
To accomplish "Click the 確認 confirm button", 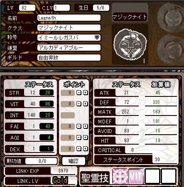I will pyautogui.click(x=74, y=161).
